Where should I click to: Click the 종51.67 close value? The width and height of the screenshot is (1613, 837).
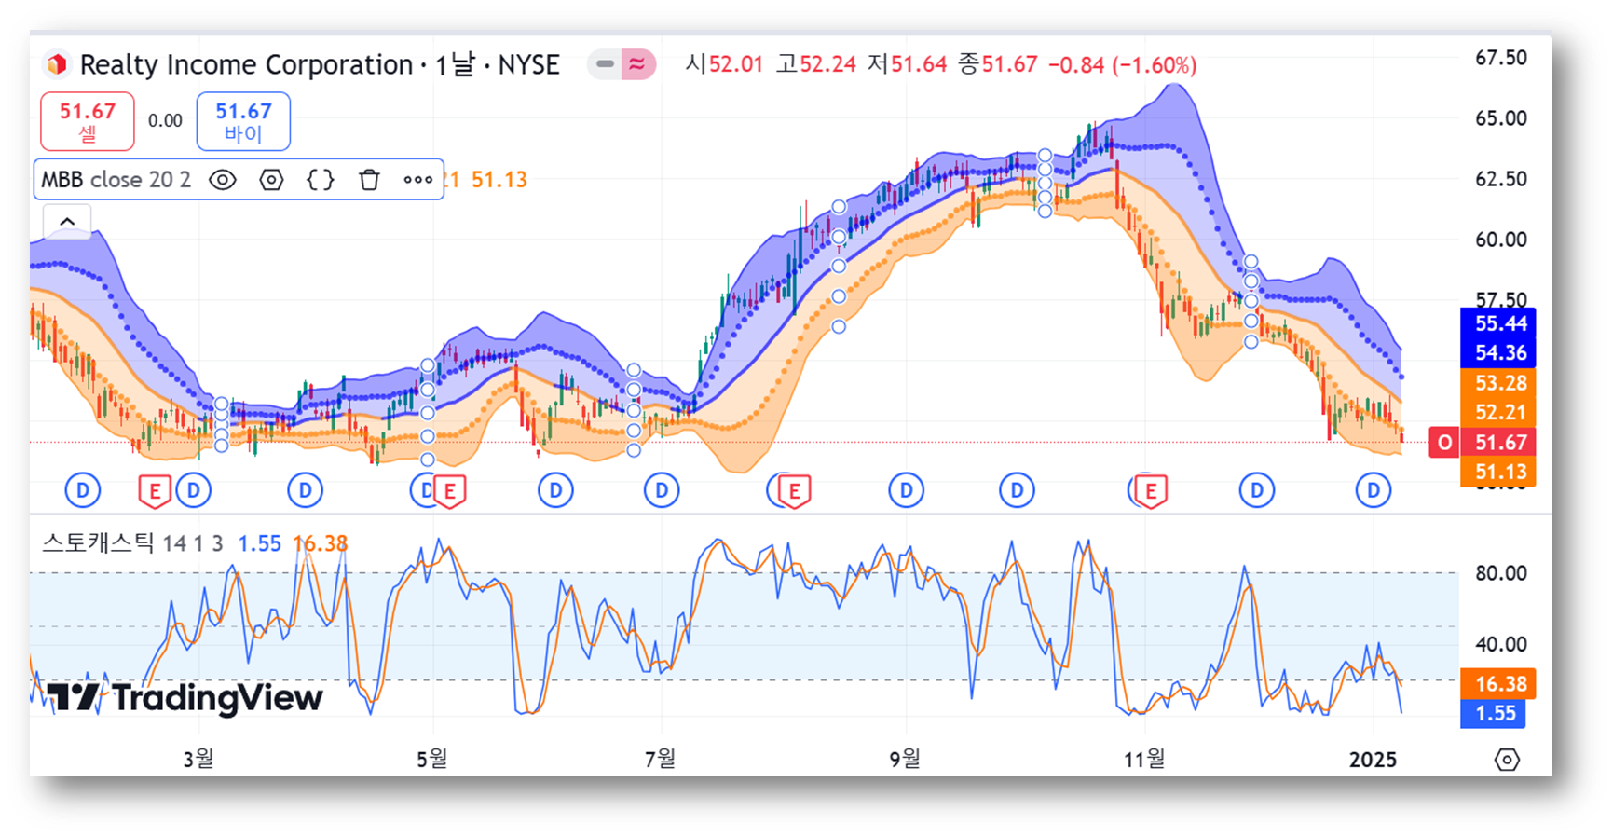click(x=998, y=64)
